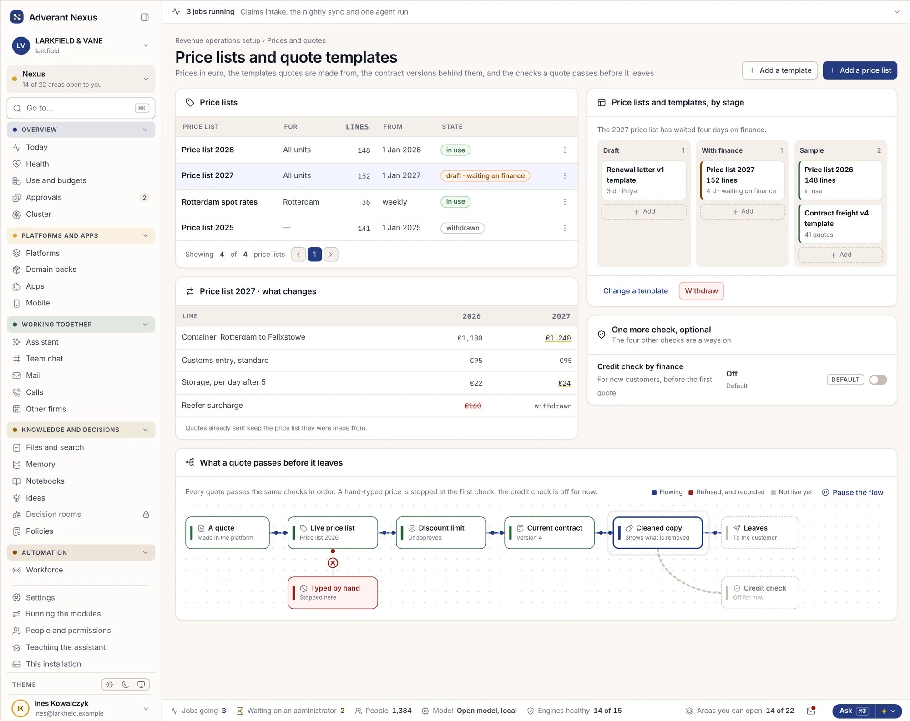Click the Adverant Nexus logo
Image resolution: width=910 pixels, height=721 pixels.
coord(17,17)
